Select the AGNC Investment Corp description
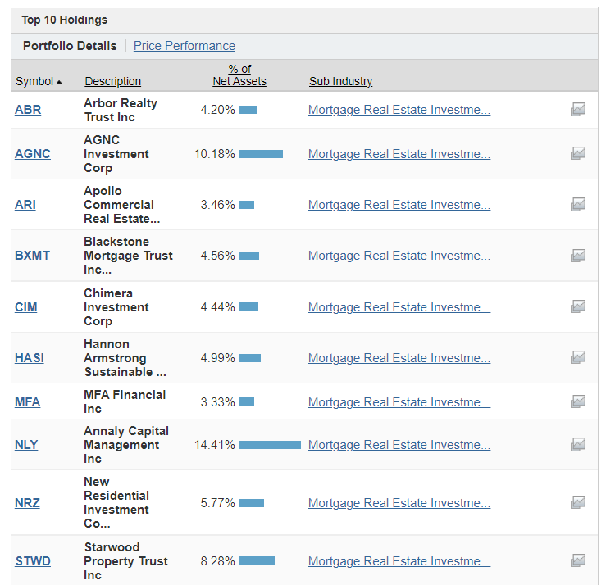Screen dimensions: 606x585 (x=116, y=154)
